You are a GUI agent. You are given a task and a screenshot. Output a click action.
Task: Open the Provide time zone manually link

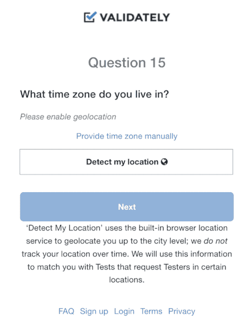(x=127, y=136)
